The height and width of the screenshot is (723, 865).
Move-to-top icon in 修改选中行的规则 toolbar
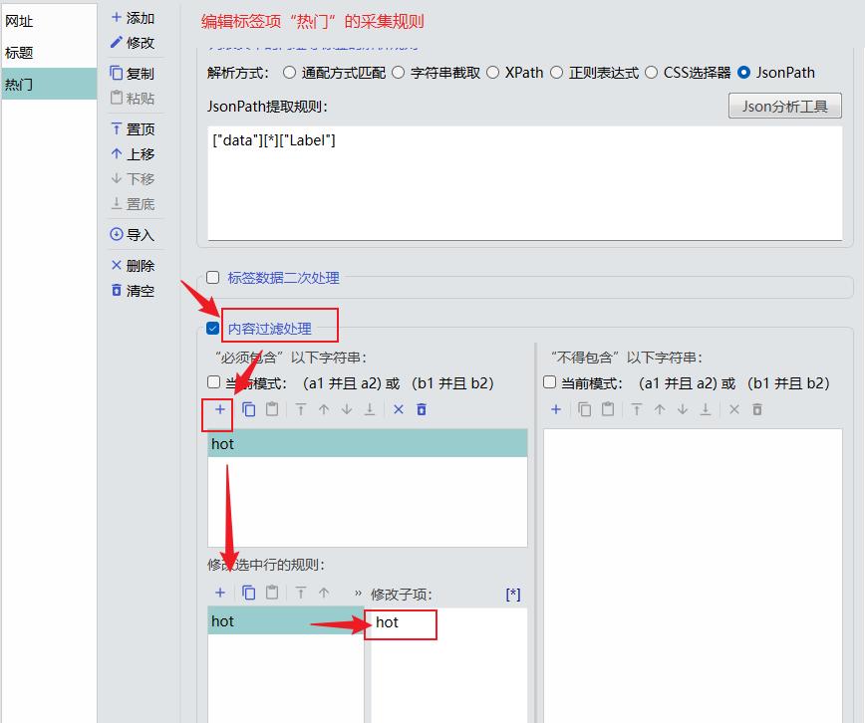click(x=301, y=593)
